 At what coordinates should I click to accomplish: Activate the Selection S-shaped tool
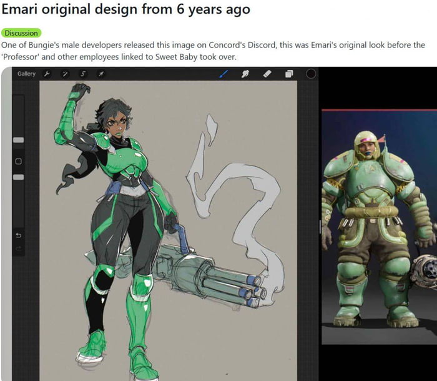(x=82, y=74)
